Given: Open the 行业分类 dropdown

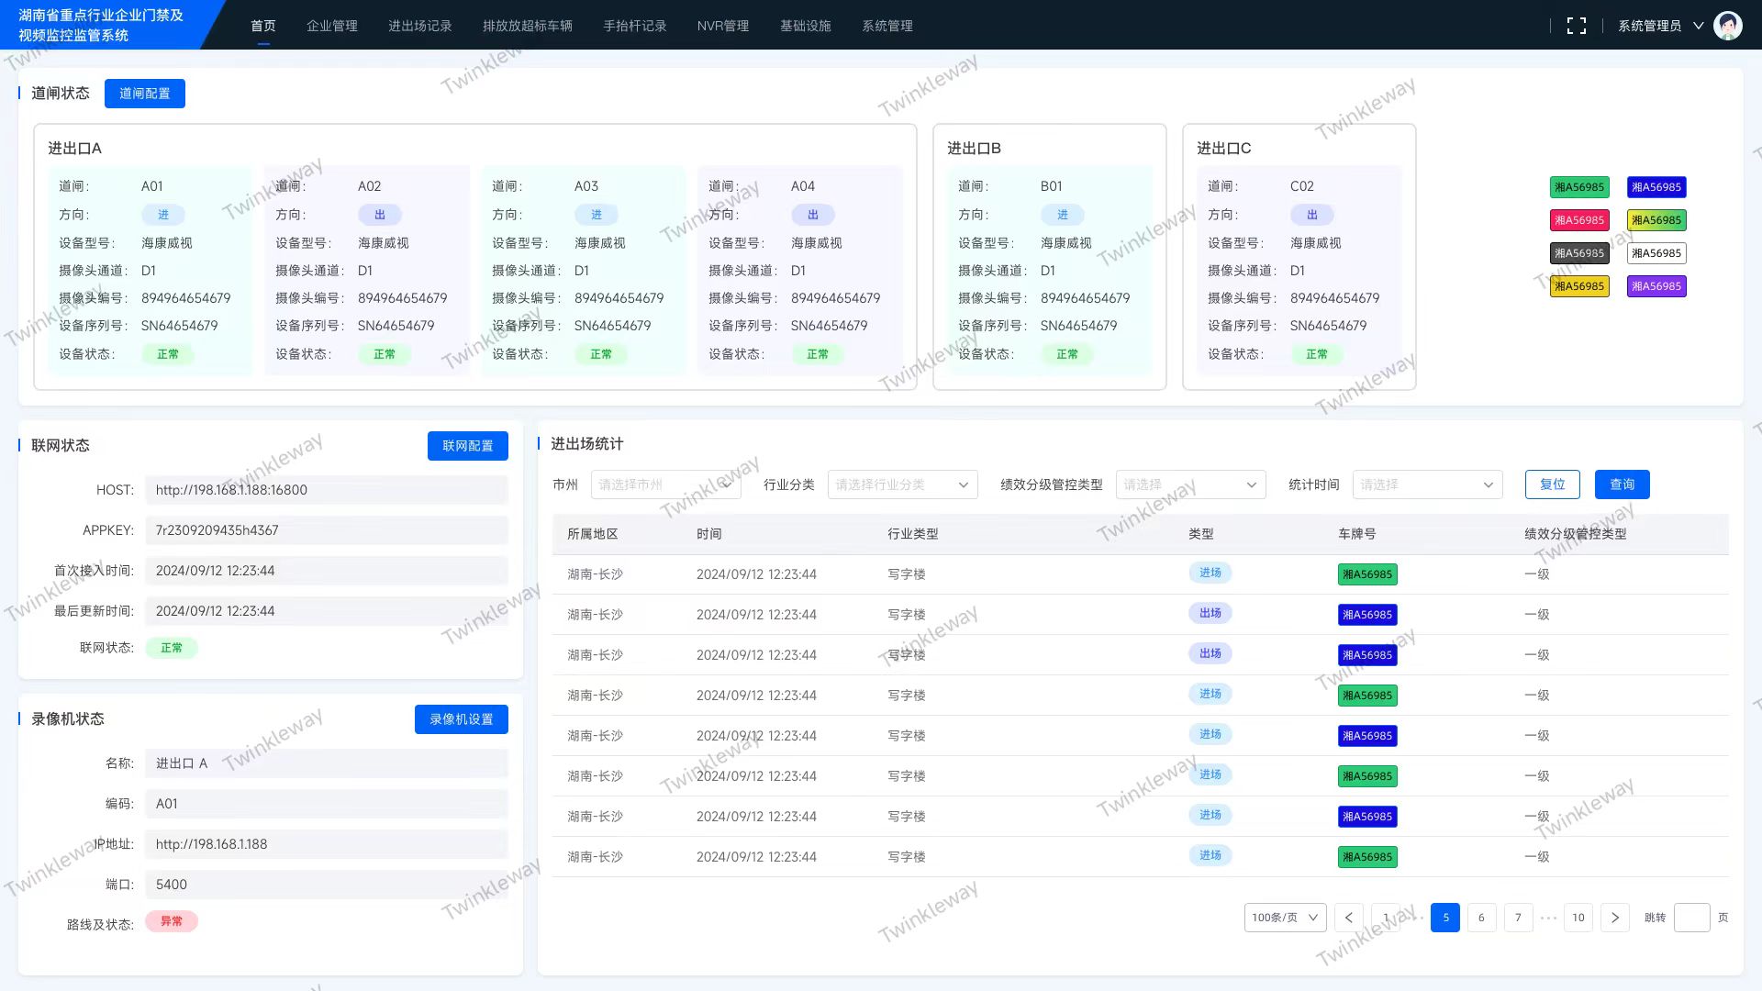Looking at the screenshot, I should 902,484.
